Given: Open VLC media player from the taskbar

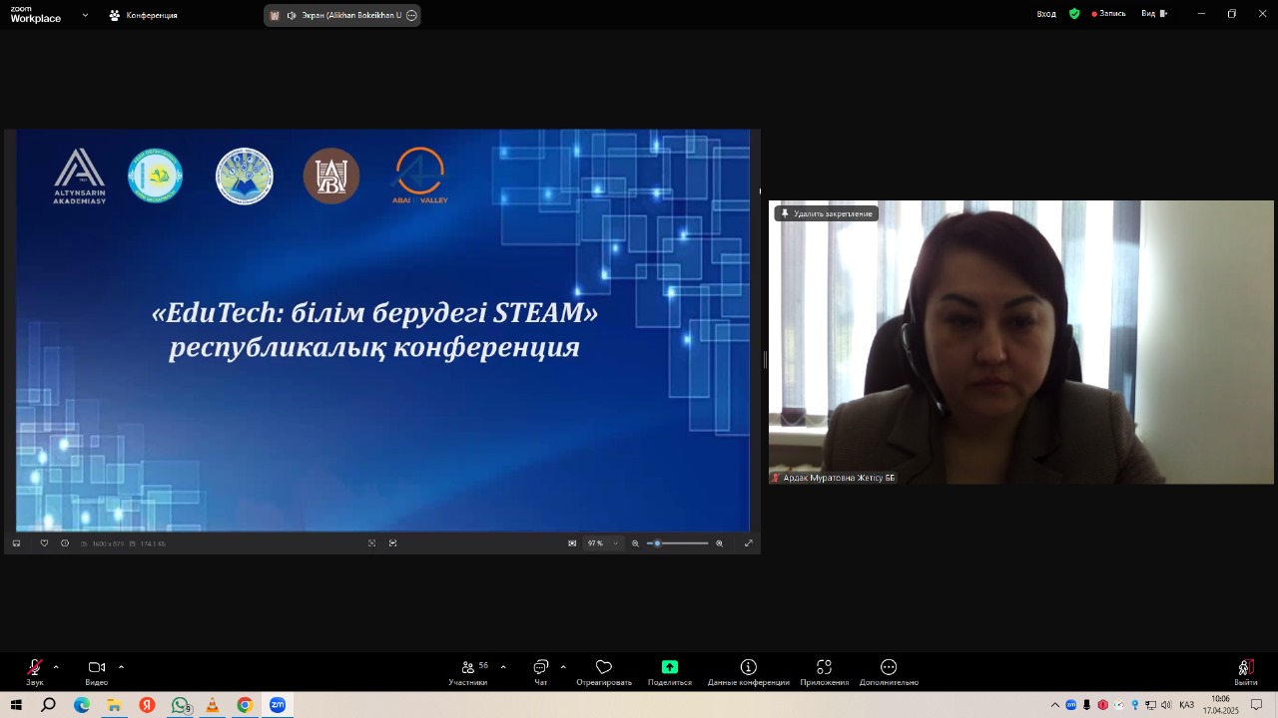Looking at the screenshot, I should [x=212, y=705].
